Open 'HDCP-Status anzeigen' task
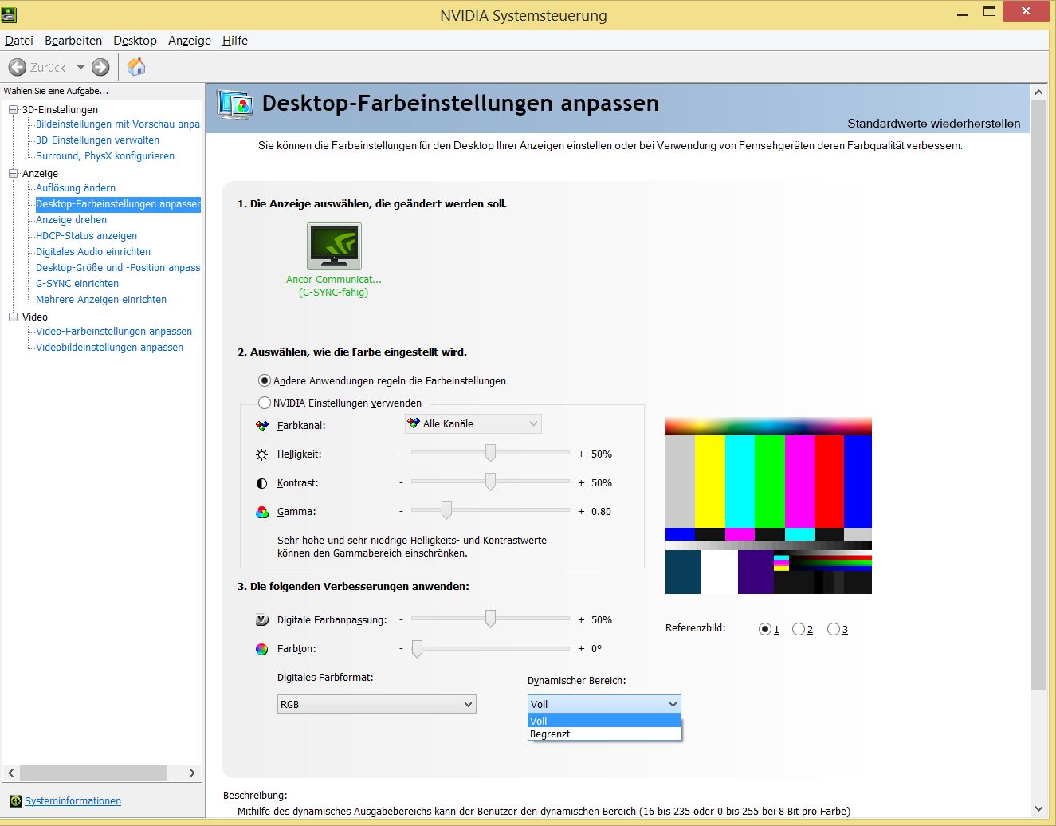Screen dimensions: 1056x826 [86, 236]
